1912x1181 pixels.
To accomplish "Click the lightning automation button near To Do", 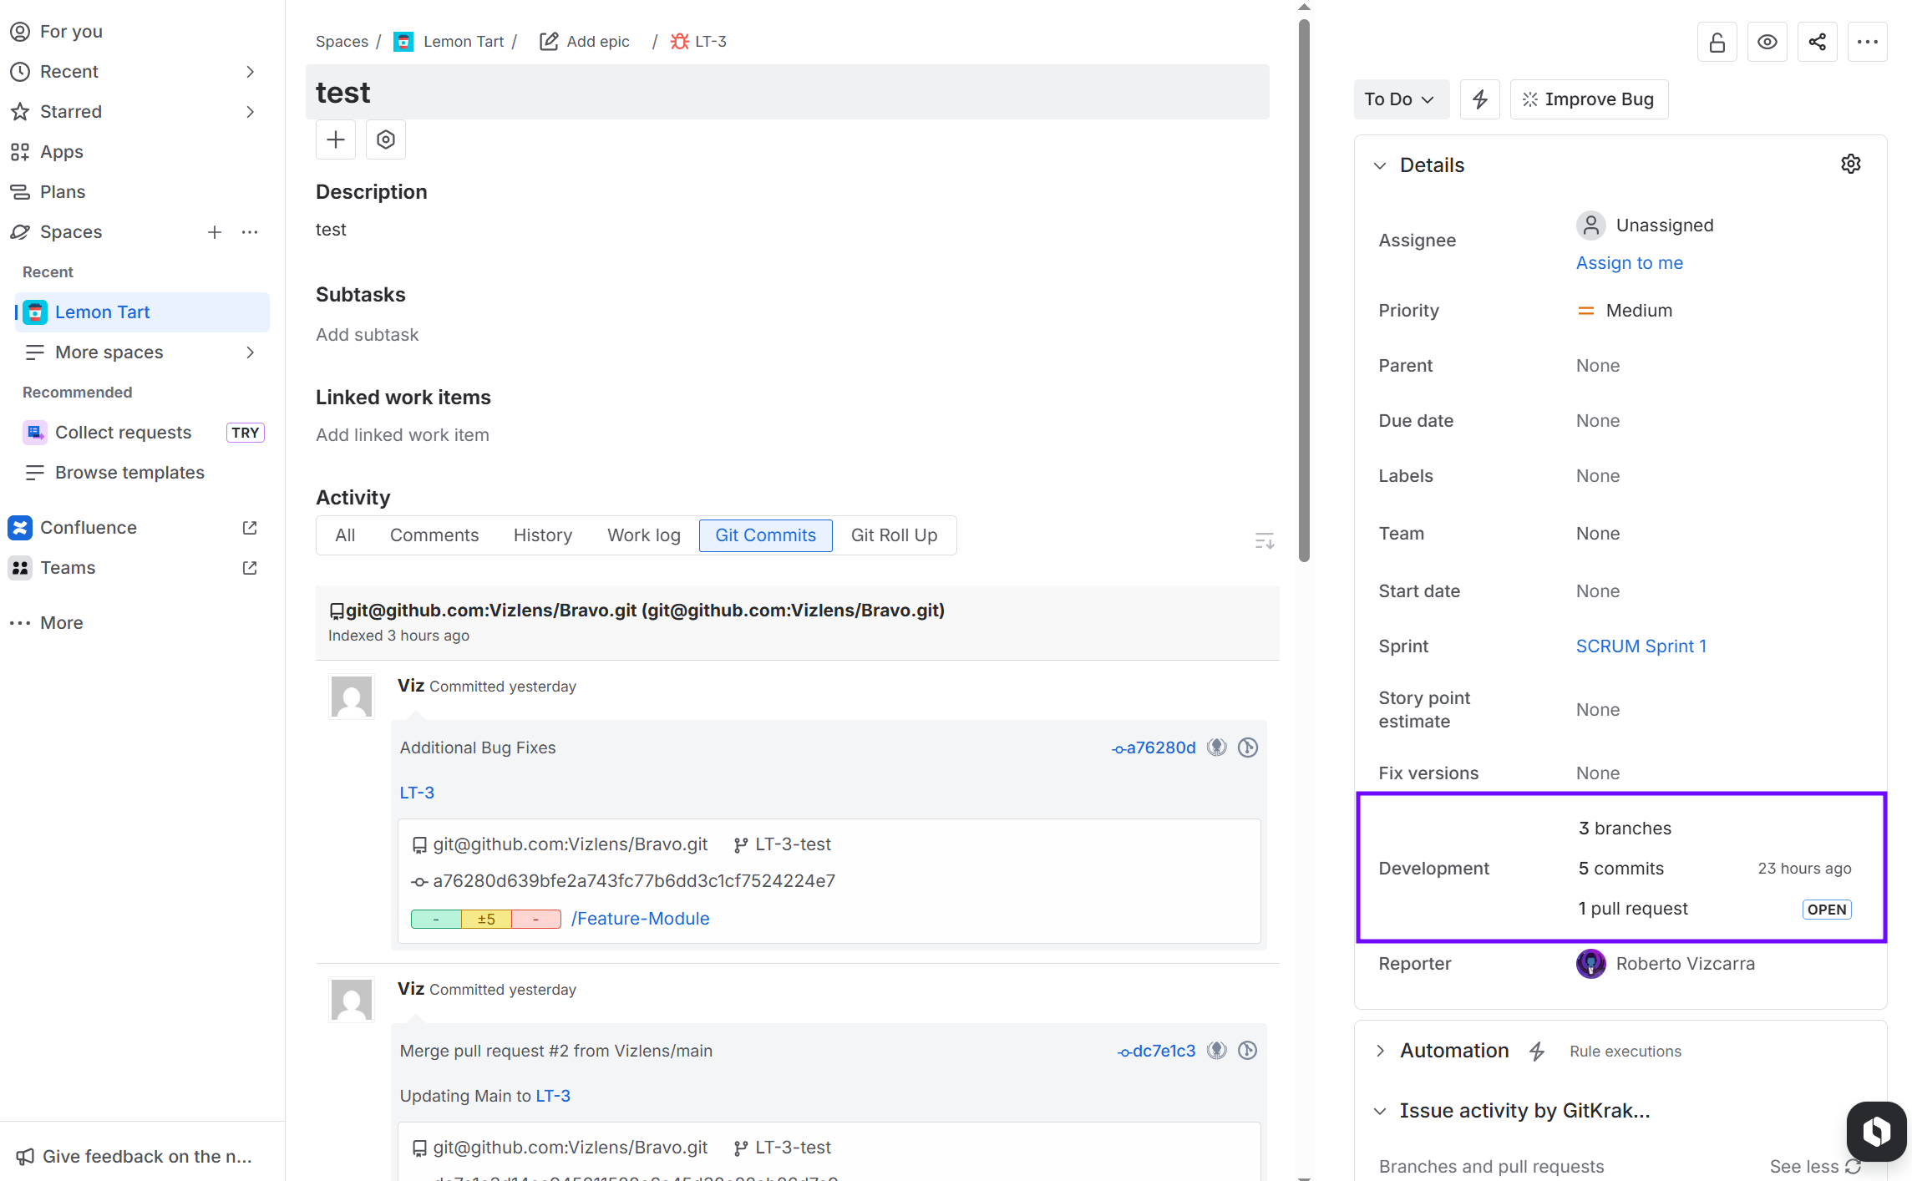I will (1479, 99).
